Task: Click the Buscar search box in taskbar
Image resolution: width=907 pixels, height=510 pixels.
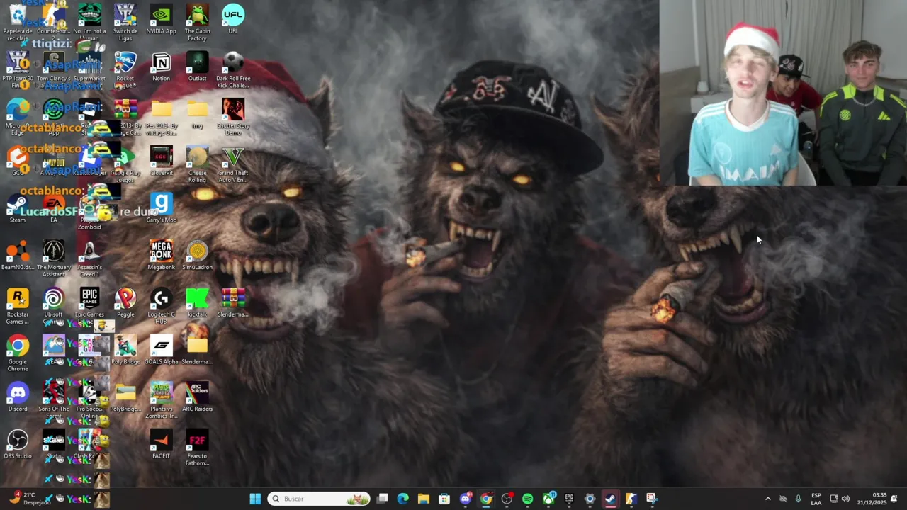Action: 319,499
